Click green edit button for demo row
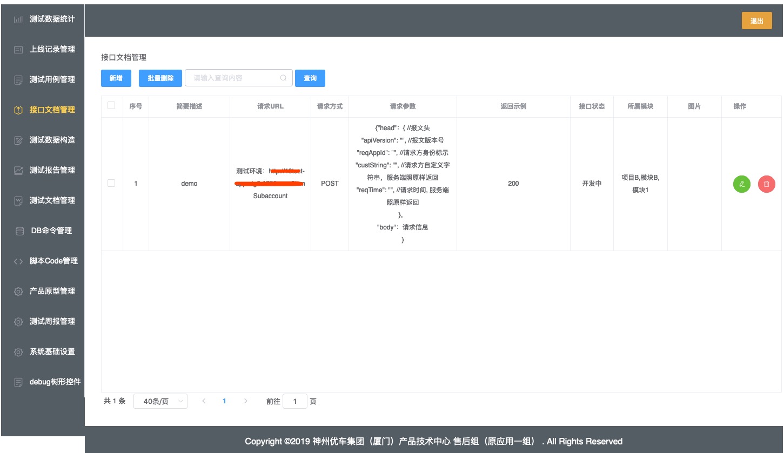The width and height of the screenshot is (784, 453). coord(742,184)
